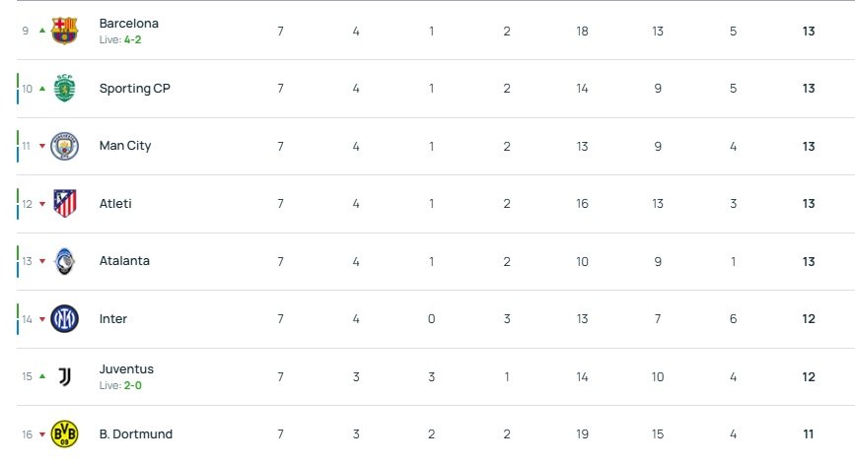Open the B. Dortmund team name link
Image resolution: width=855 pixels, height=464 pixels.
click(136, 434)
